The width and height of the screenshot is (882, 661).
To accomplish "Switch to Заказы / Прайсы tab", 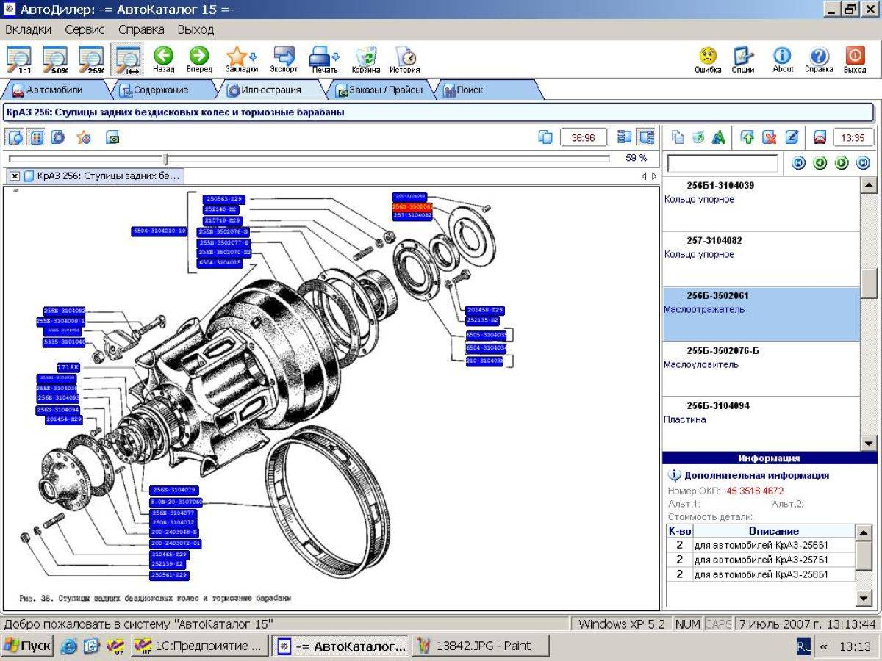I will tap(379, 90).
